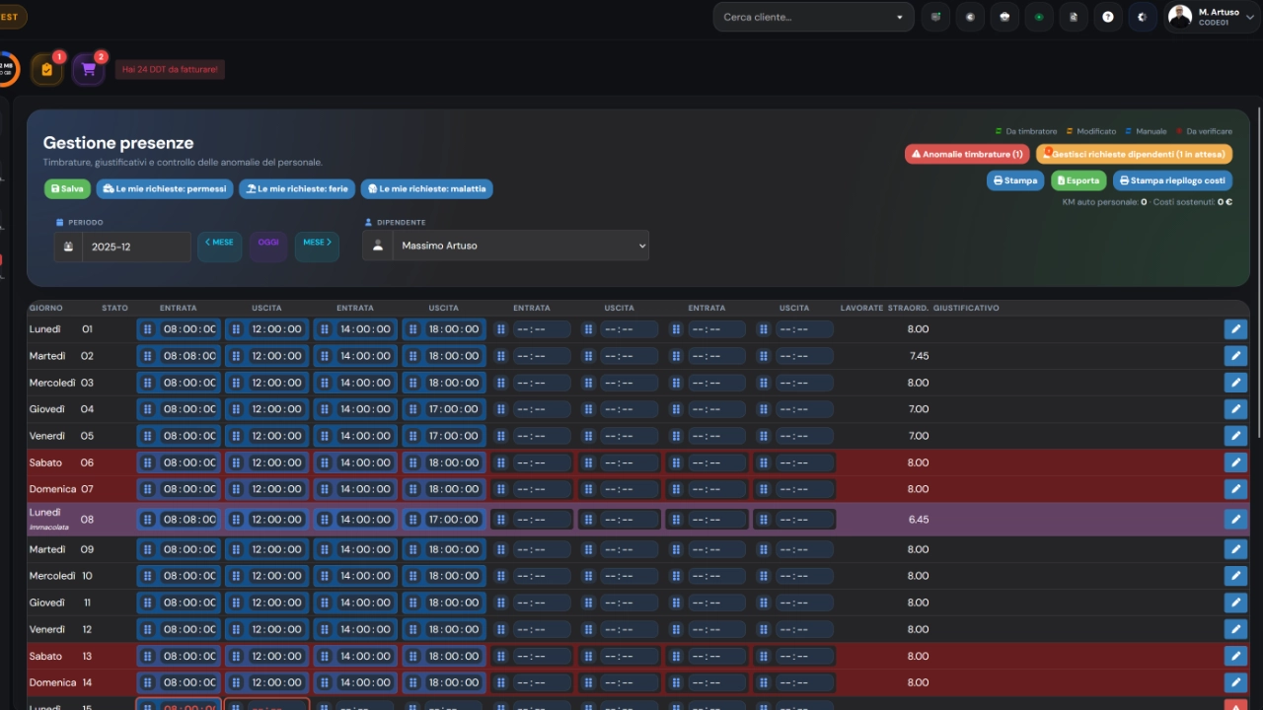Click the green Salva button
The height and width of the screenshot is (710, 1263).
point(67,188)
